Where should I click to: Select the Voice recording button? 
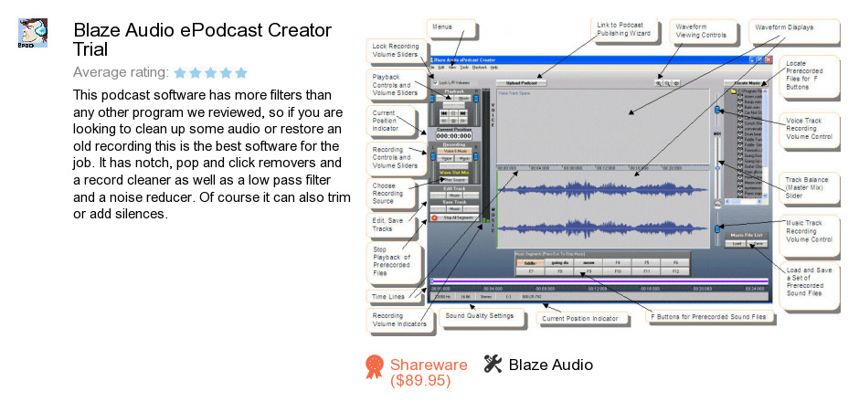444,158
